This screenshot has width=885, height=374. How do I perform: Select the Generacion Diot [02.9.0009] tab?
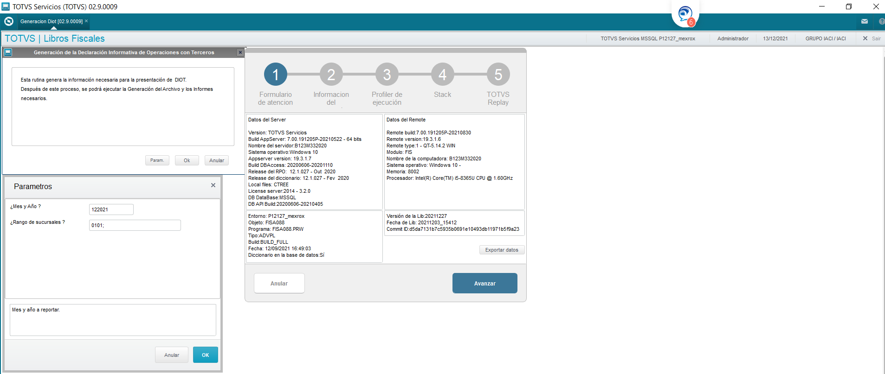(52, 21)
